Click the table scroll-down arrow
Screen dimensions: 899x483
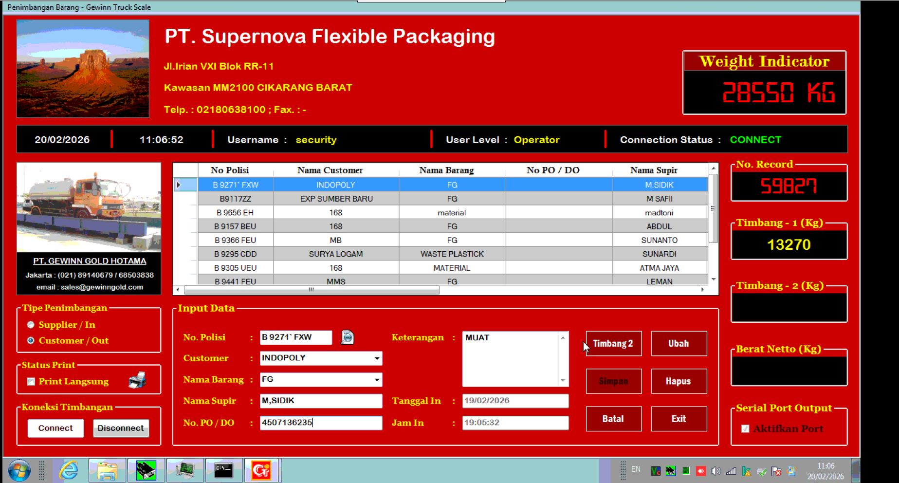pos(713,279)
